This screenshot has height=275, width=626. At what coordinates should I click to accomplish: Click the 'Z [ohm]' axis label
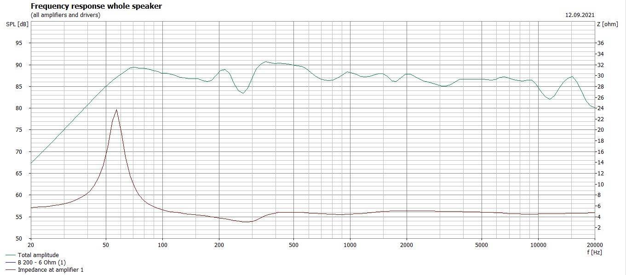point(607,24)
